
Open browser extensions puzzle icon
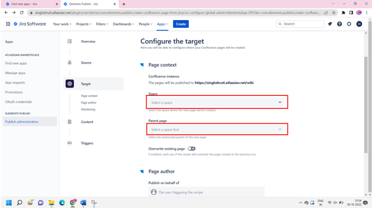click(343, 12)
